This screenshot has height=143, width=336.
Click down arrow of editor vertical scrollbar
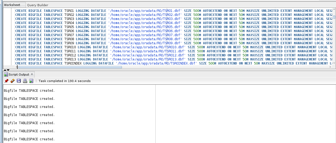click(334, 63)
